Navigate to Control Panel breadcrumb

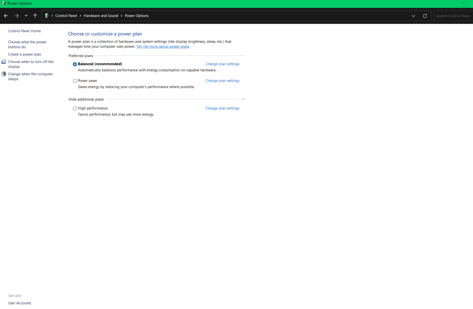(x=66, y=16)
